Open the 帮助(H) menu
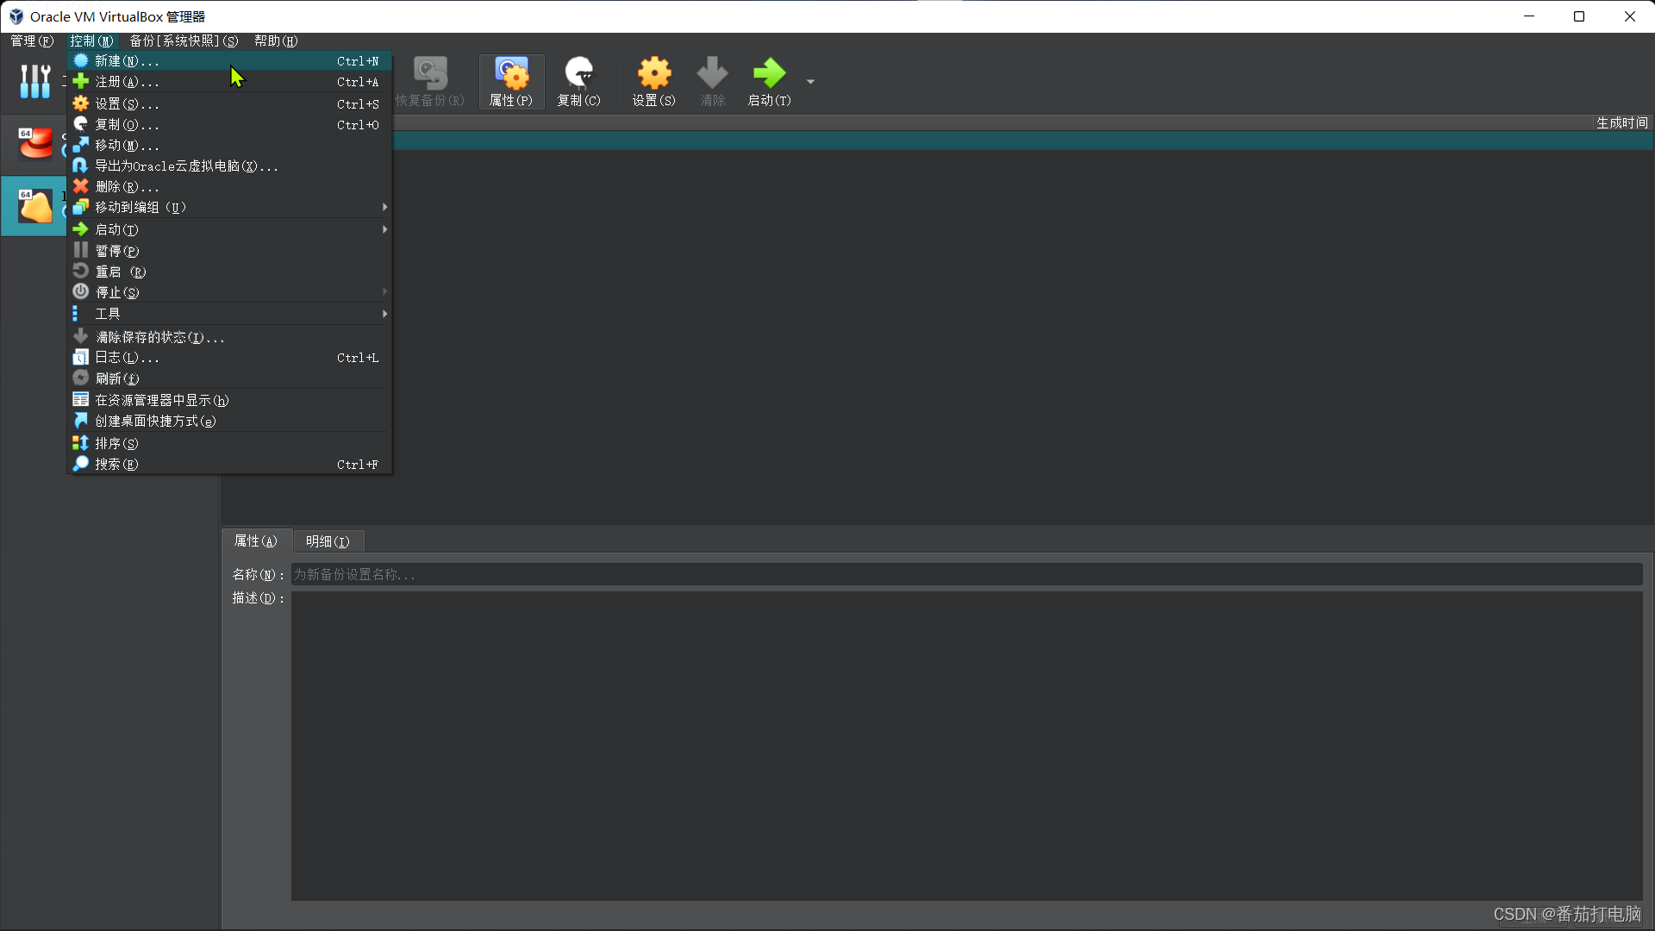The width and height of the screenshot is (1655, 931). [276, 41]
